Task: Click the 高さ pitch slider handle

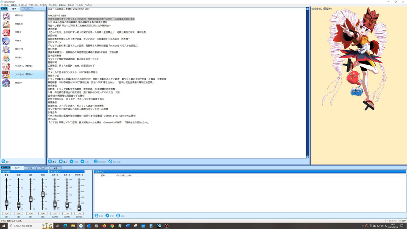Action: 31,199
